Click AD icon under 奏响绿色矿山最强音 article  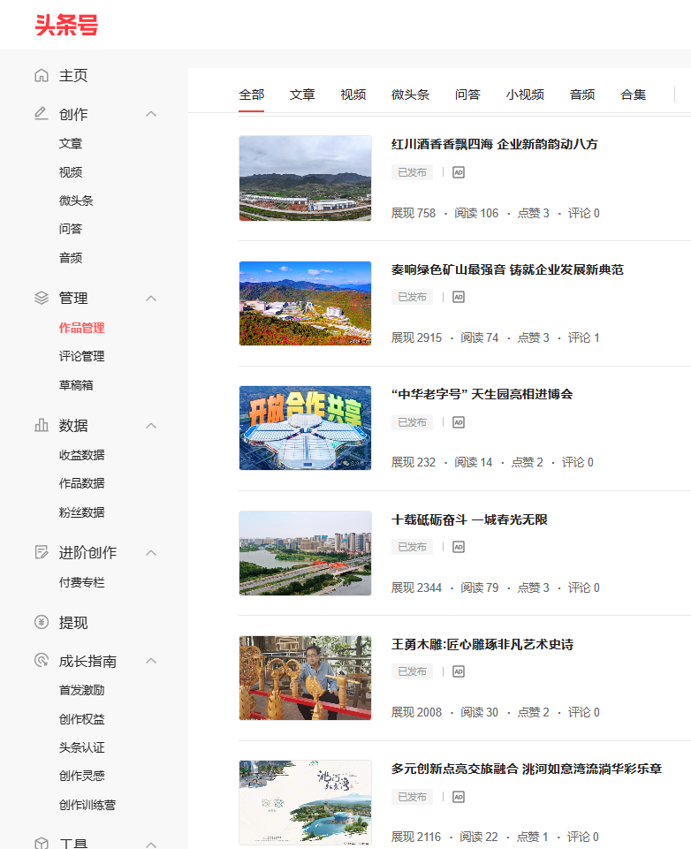[x=459, y=297]
